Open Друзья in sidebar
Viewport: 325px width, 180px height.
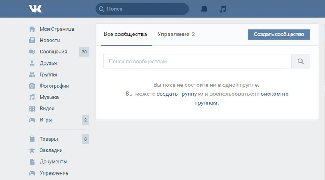tap(48, 63)
